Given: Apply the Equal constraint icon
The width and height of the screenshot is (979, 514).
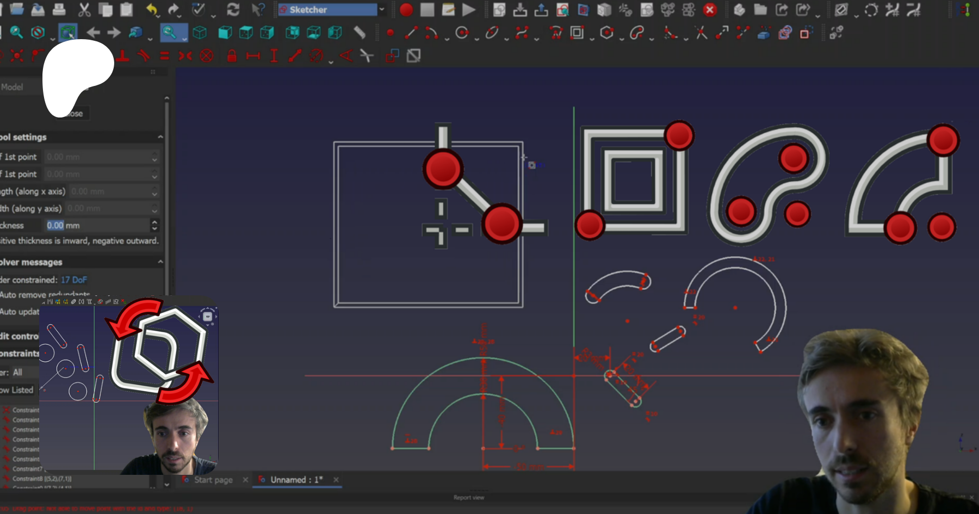Looking at the screenshot, I should tap(164, 56).
